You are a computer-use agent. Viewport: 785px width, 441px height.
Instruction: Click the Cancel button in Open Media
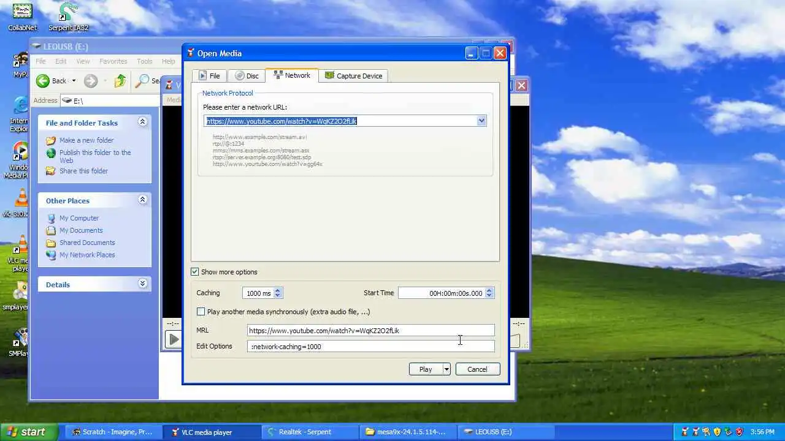pyautogui.click(x=477, y=369)
